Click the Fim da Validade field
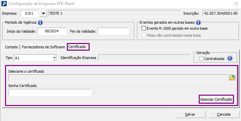This screenshot has height=121, width=241. pos(113,31)
